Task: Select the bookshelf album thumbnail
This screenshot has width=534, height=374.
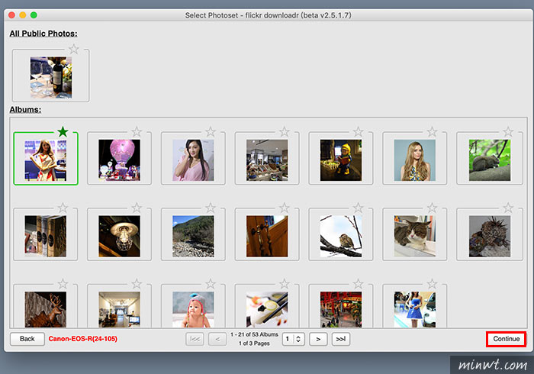Action: 46,237
